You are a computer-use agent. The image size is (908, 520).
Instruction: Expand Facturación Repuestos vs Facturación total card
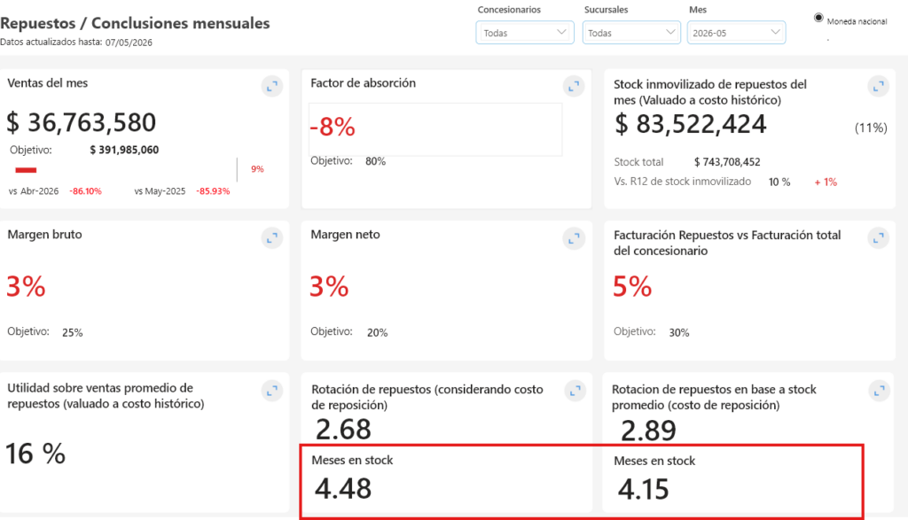(x=879, y=237)
